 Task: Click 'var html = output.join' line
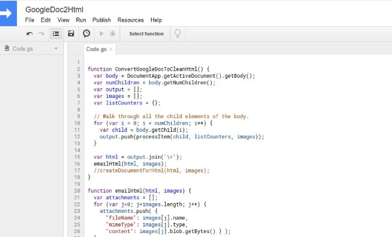[x=138, y=157]
